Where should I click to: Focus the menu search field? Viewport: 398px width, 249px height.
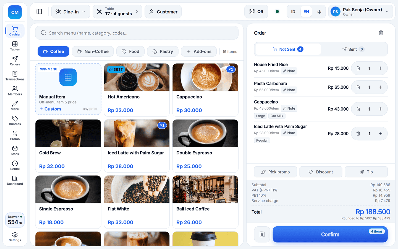pyautogui.click(x=137, y=33)
